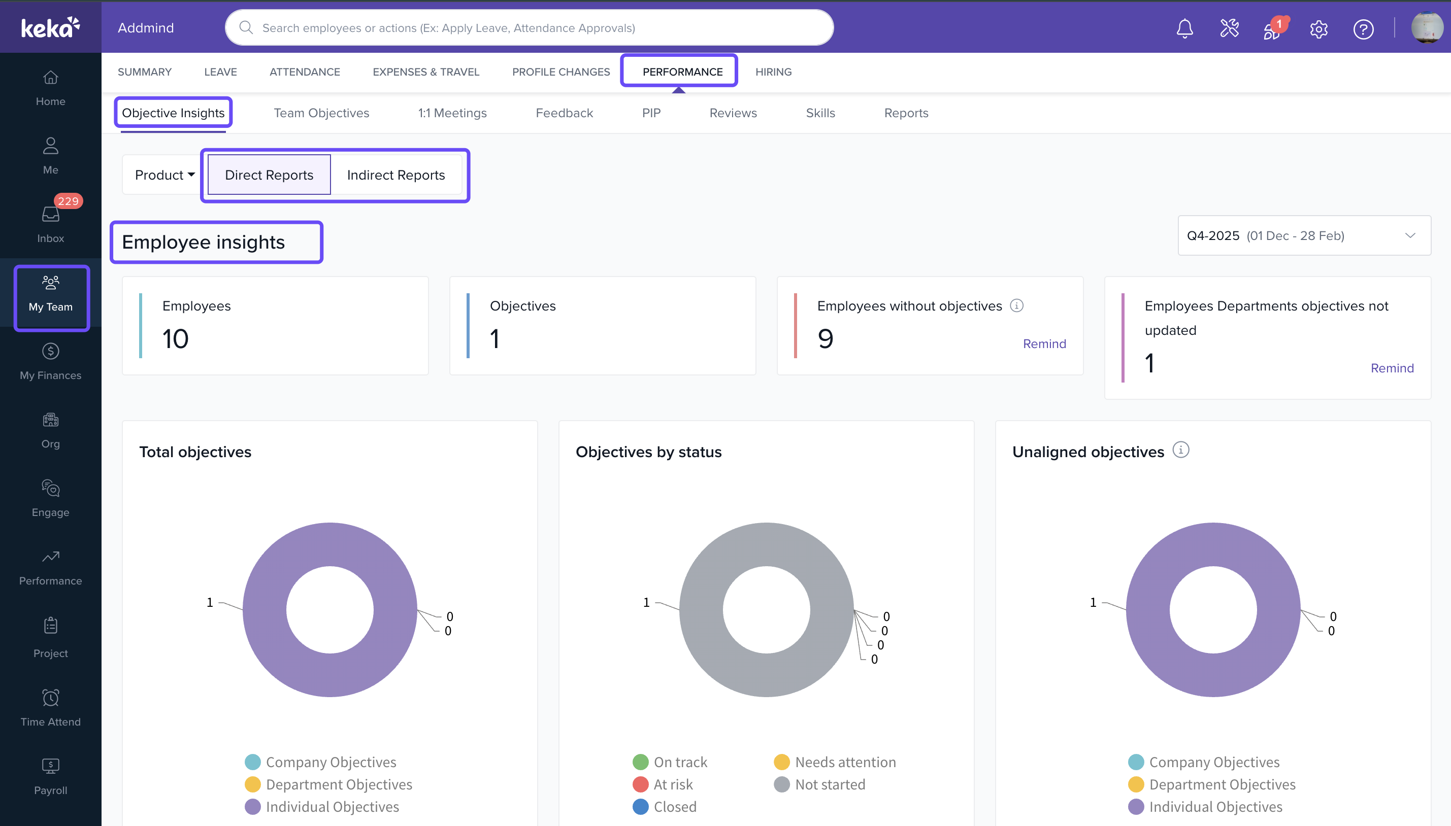Open Inbox in the sidebar

pos(51,224)
